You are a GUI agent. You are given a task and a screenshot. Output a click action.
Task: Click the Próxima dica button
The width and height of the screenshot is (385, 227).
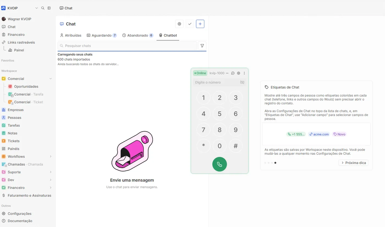tap(353, 163)
